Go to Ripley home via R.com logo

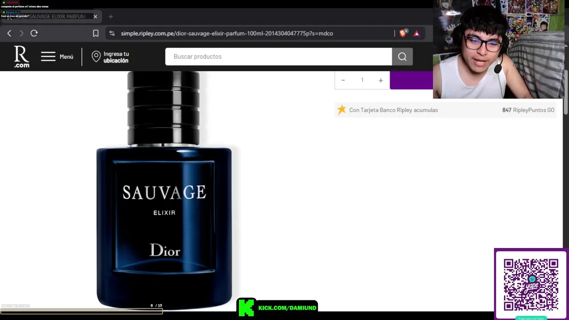(21, 57)
